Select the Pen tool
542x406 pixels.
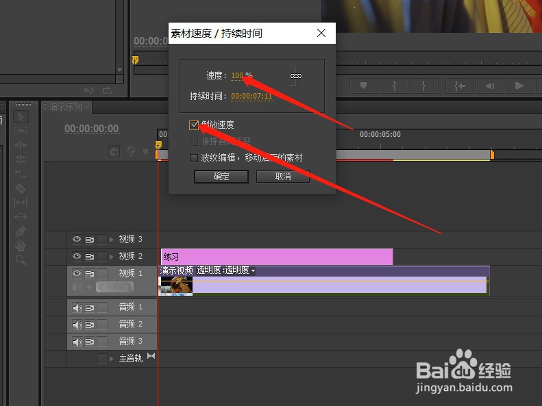click(x=21, y=231)
